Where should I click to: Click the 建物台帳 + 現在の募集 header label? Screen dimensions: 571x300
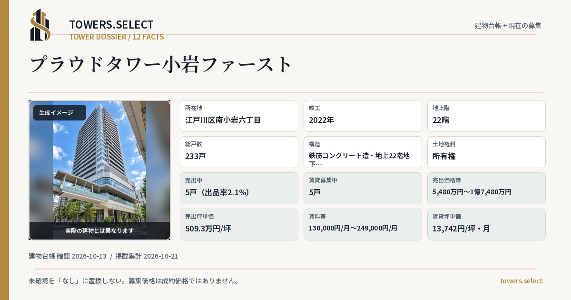point(508,25)
